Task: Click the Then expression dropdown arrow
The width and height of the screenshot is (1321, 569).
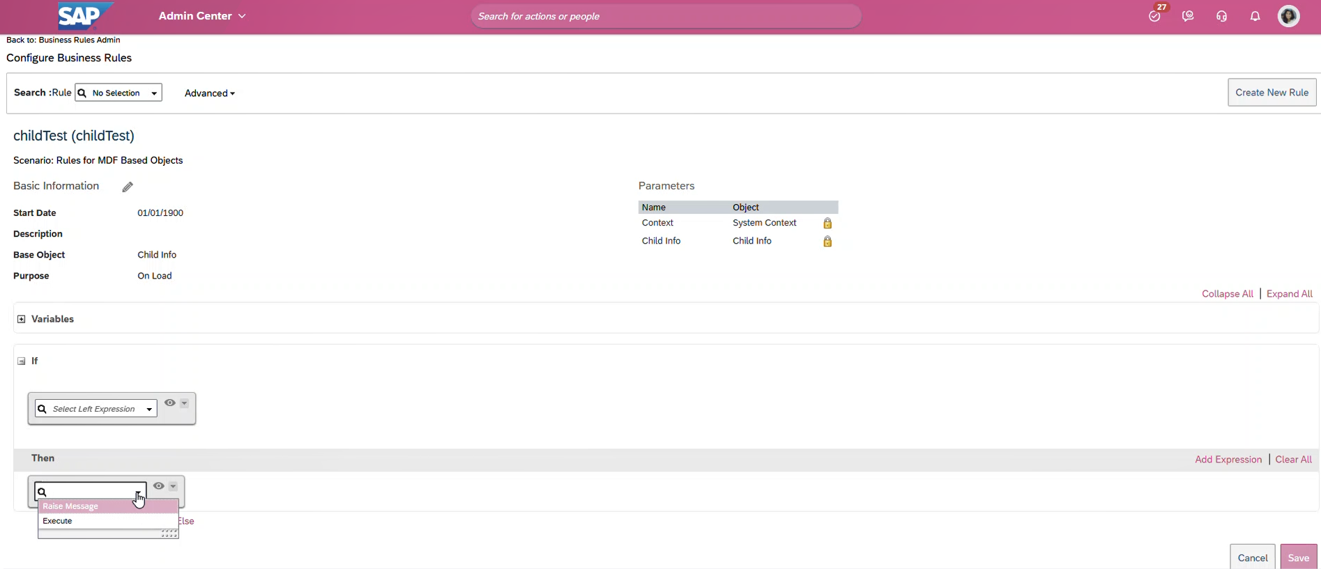Action: 139,493
